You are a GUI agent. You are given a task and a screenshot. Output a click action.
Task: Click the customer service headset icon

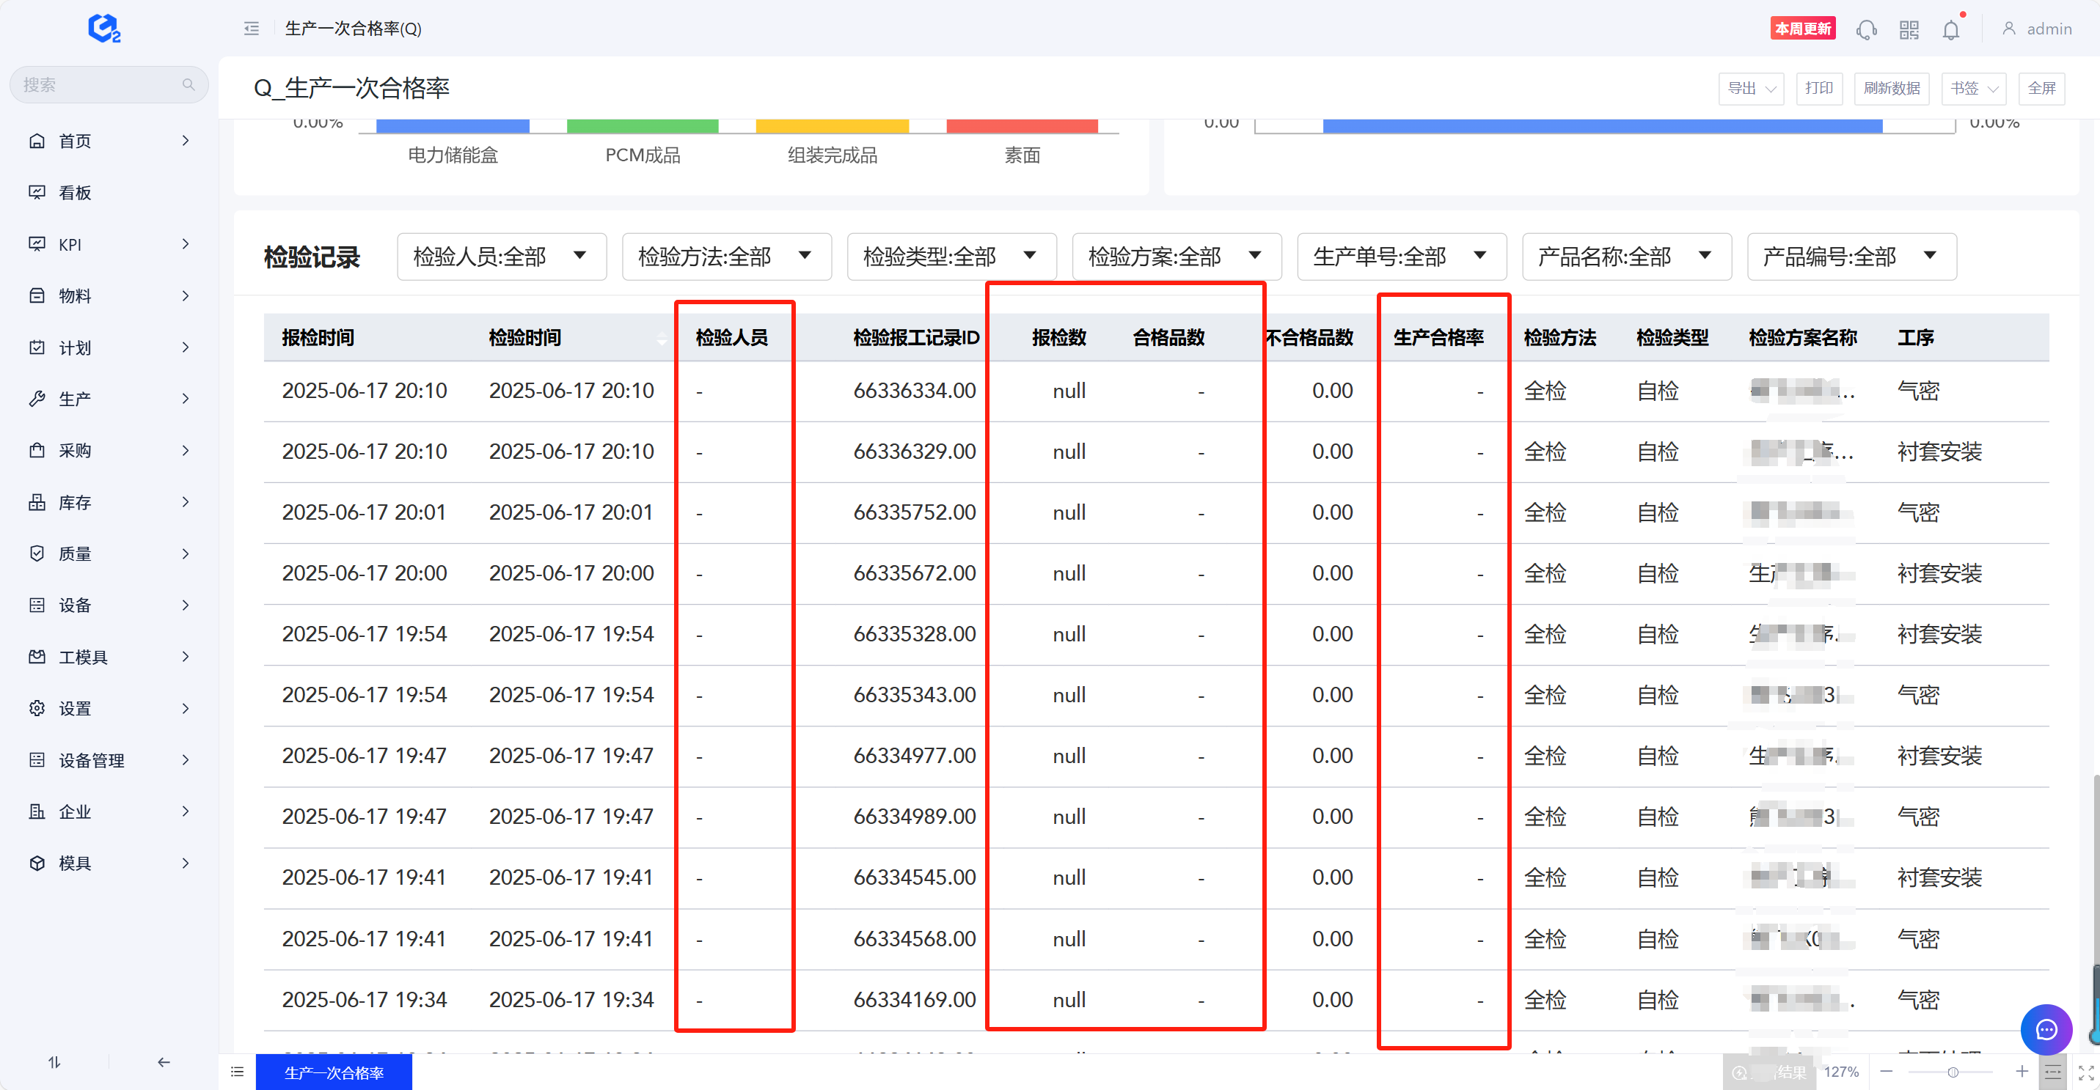[x=1866, y=30]
